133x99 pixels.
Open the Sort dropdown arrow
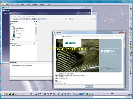tap(68, 19)
